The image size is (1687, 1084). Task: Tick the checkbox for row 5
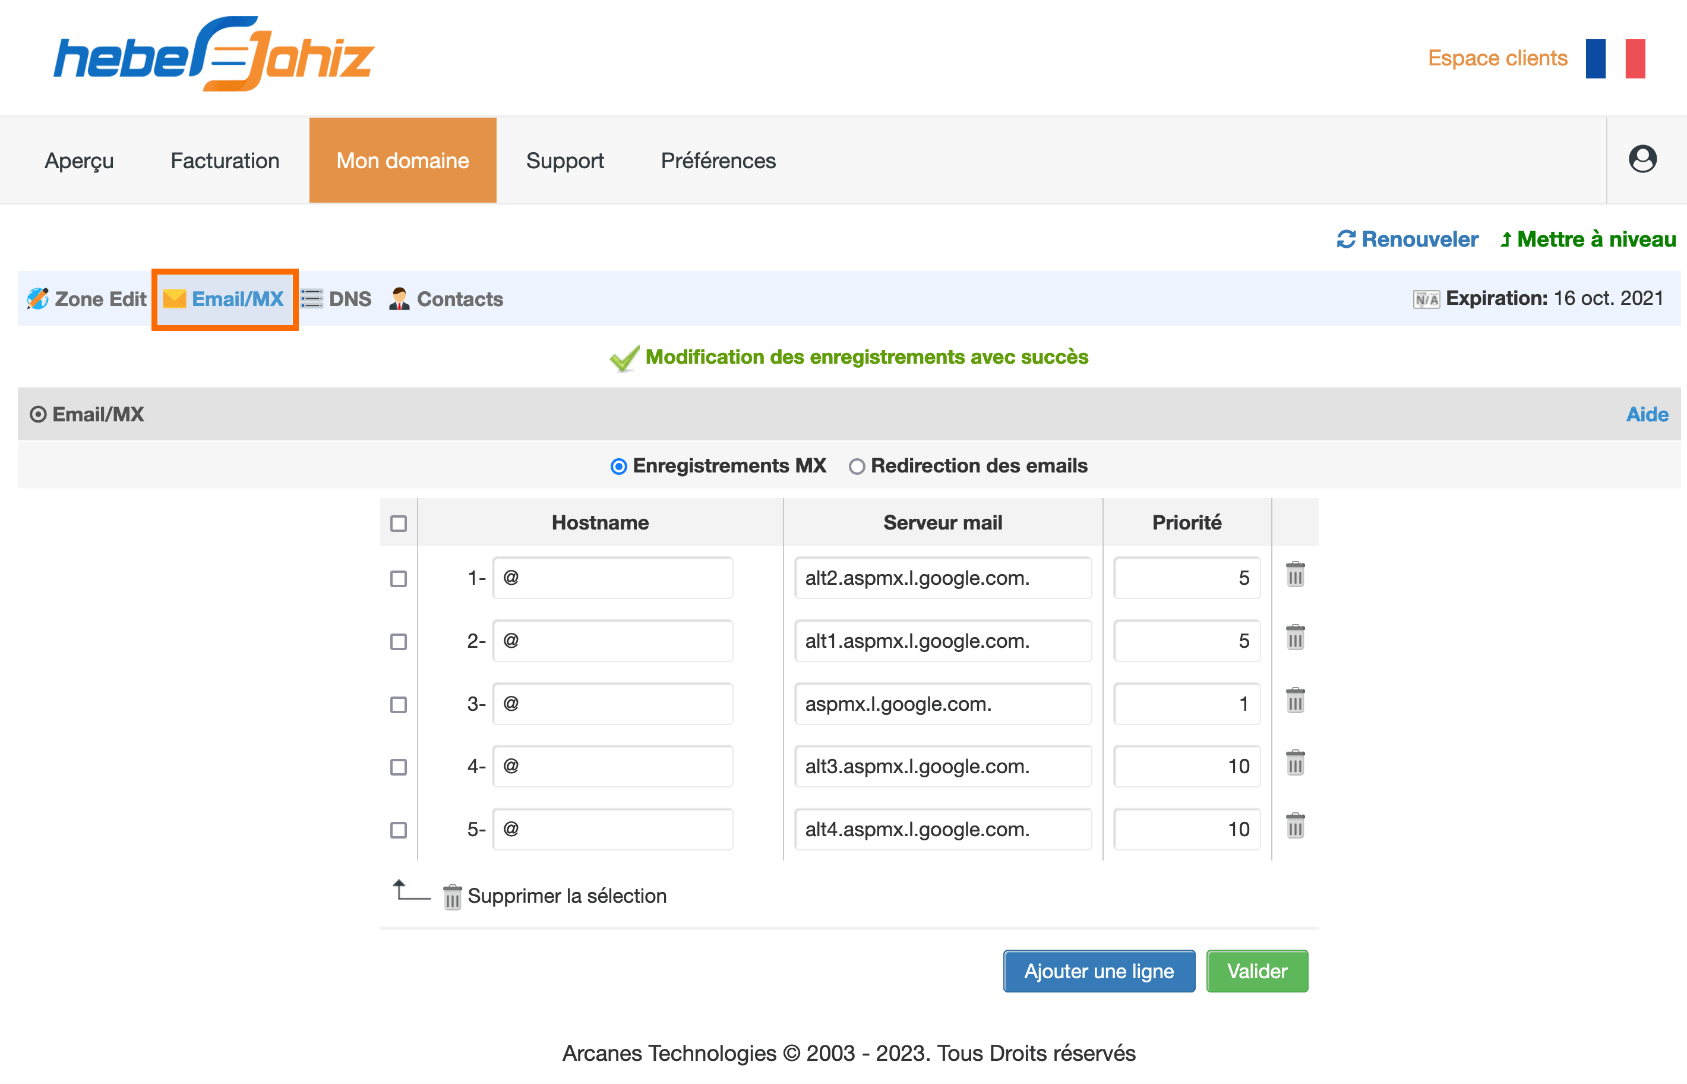[398, 830]
